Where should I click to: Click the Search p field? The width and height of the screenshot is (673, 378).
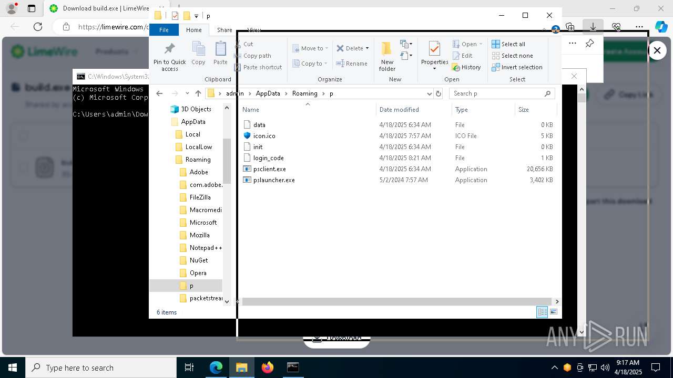[502, 93]
